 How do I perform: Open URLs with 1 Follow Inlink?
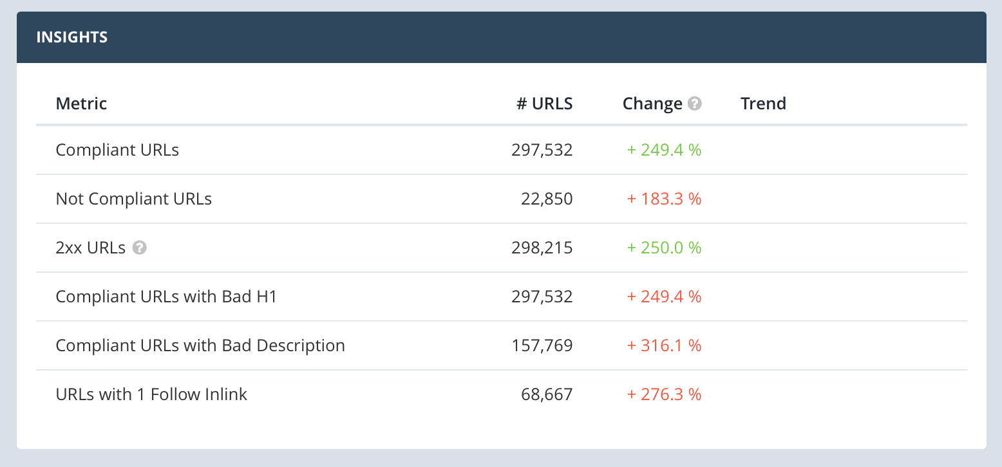pyautogui.click(x=151, y=394)
